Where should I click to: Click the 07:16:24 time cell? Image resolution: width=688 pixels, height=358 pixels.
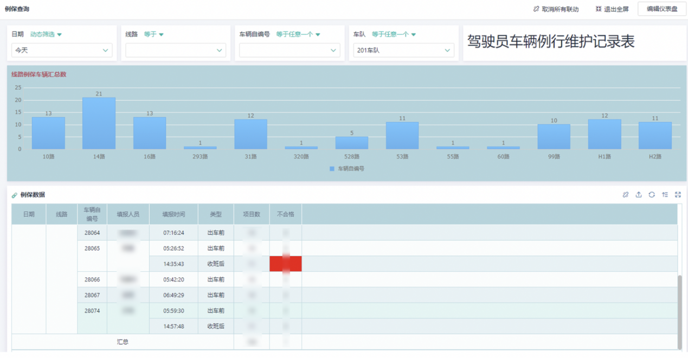tap(173, 233)
